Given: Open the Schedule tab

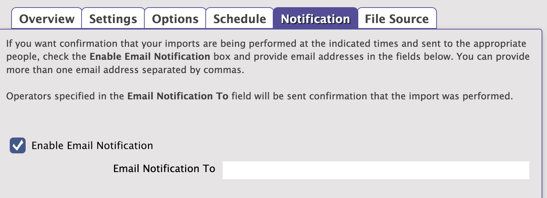Looking at the screenshot, I should (x=240, y=19).
